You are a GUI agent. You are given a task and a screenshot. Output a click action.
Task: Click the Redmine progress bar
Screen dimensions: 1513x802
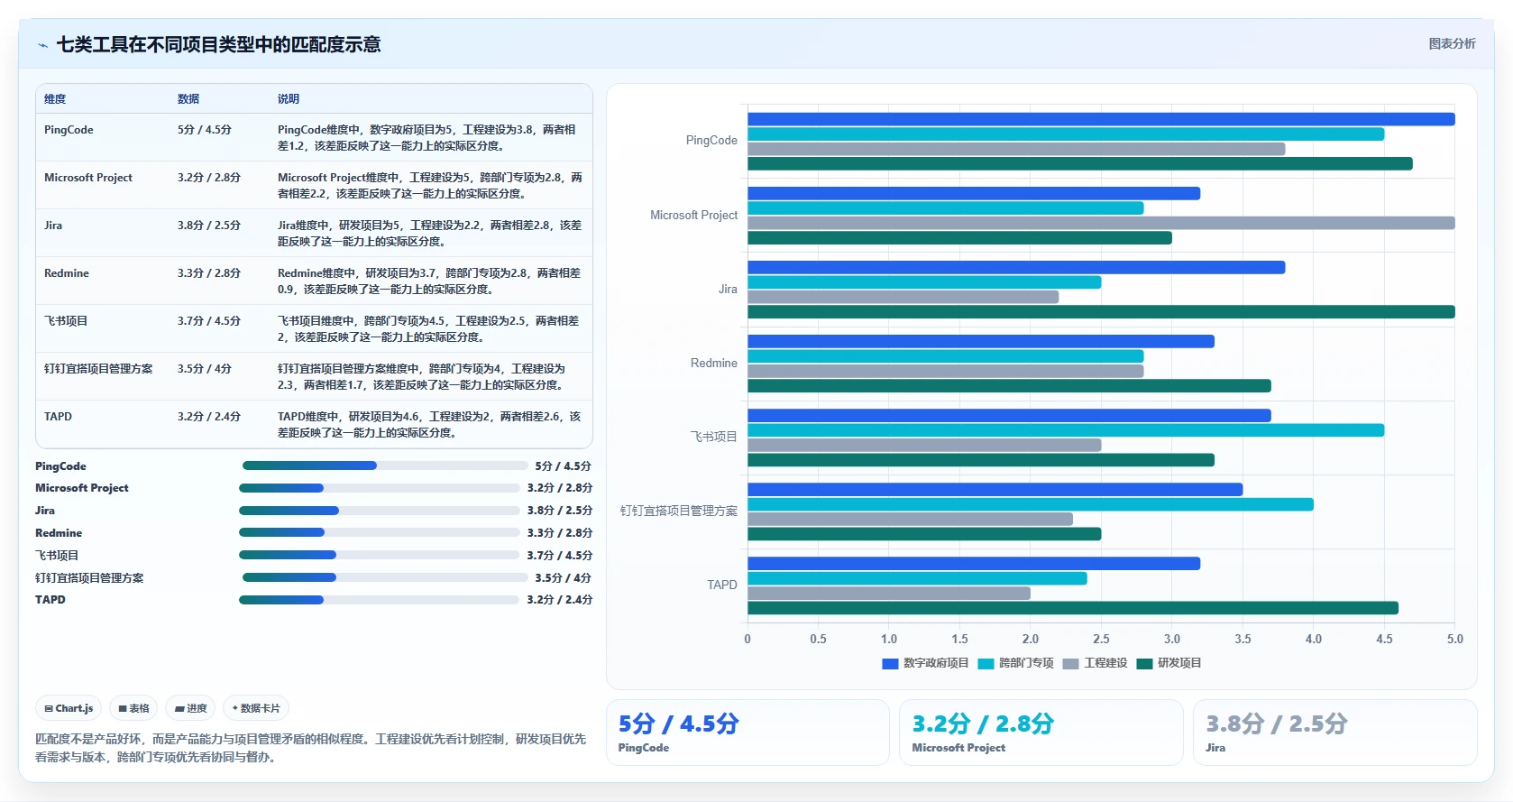(x=380, y=532)
